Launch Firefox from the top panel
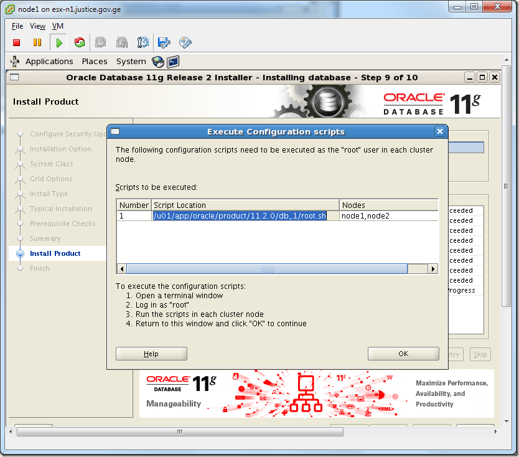This screenshot has width=519, height=457. (157, 62)
